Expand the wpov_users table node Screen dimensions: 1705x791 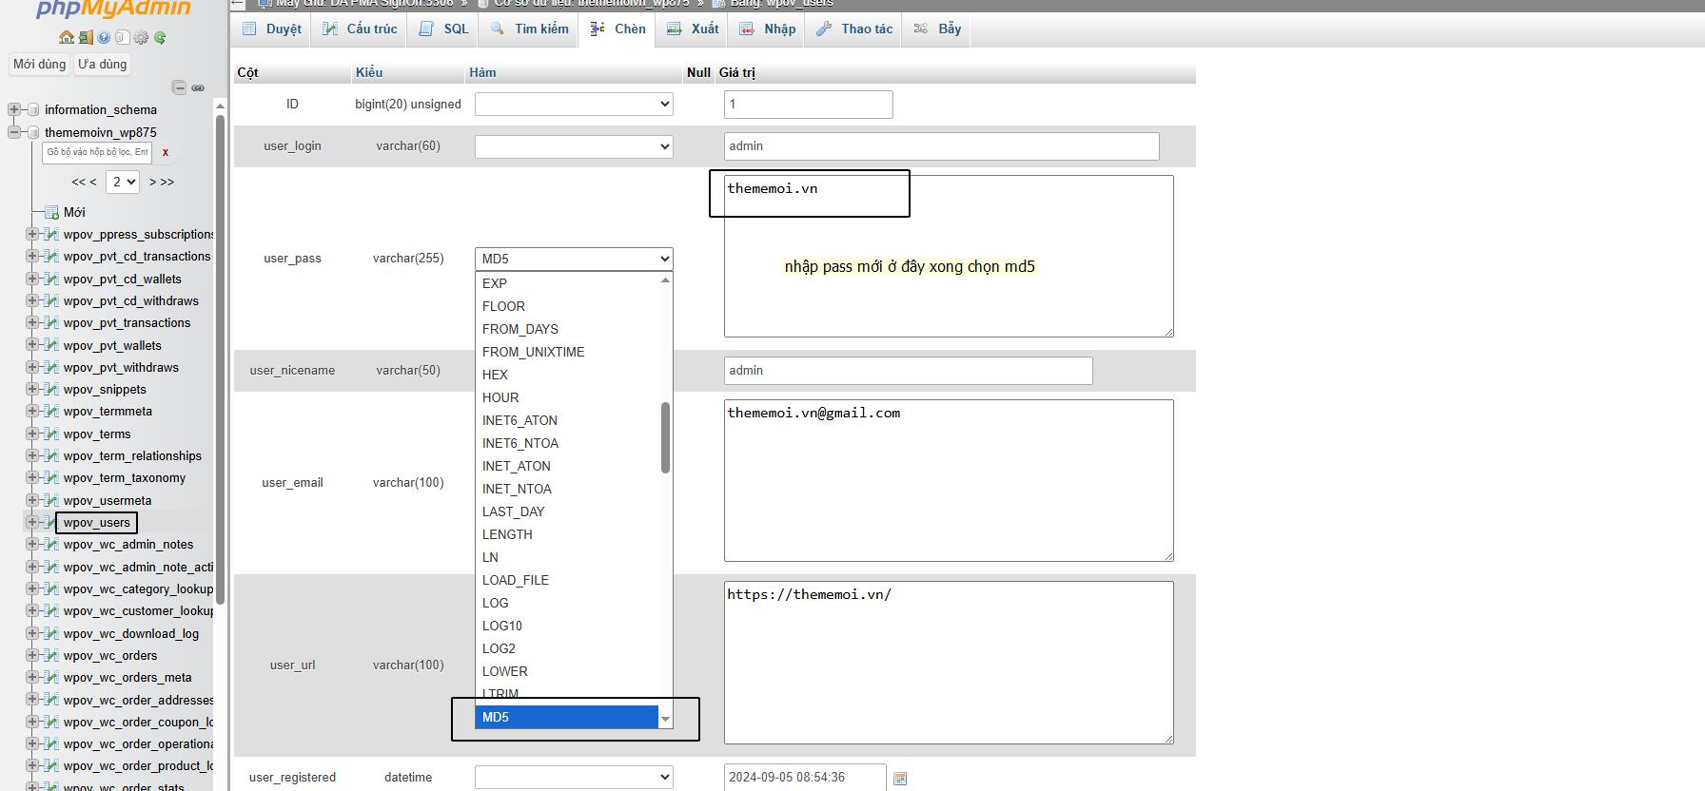coord(32,522)
